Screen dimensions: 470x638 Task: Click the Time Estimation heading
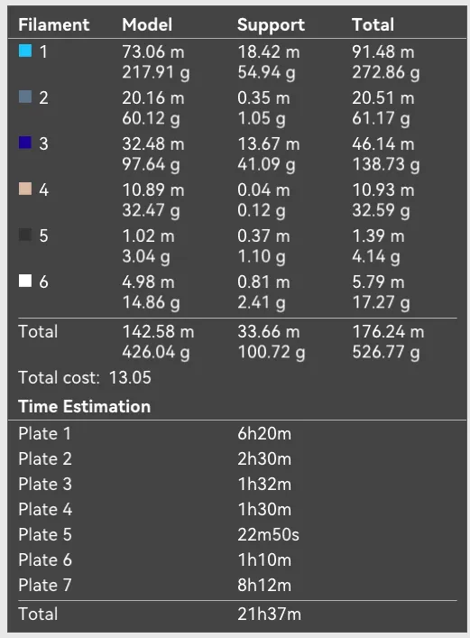tap(84, 406)
